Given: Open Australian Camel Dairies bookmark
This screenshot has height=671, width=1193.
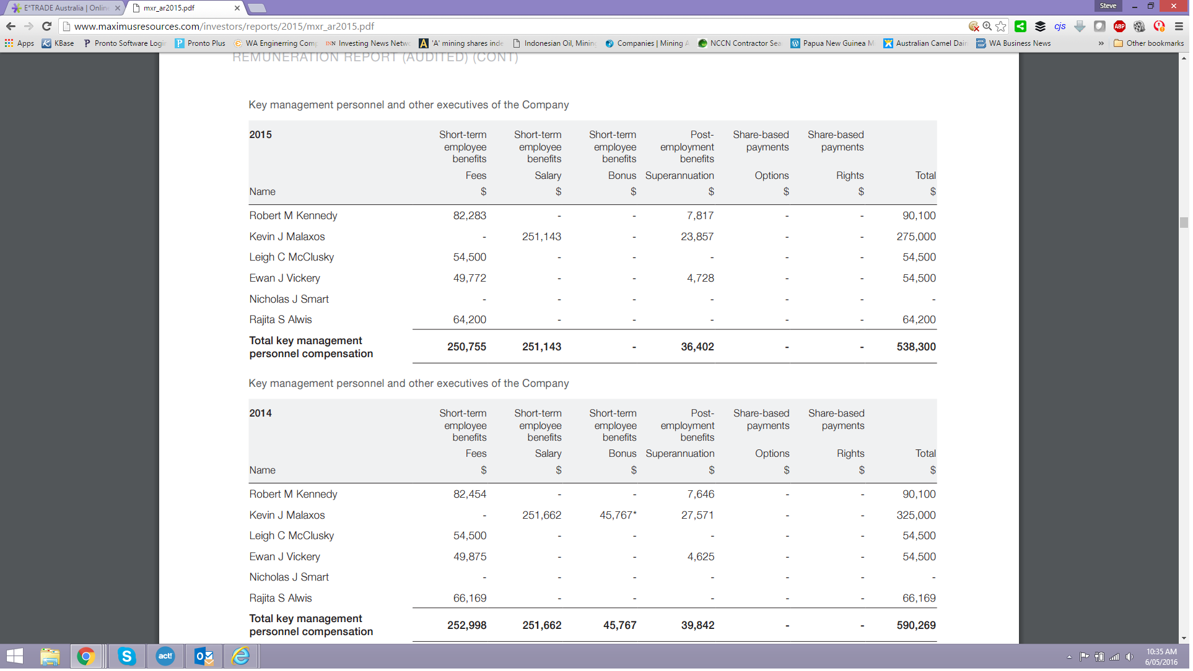Looking at the screenshot, I should (927, 43).
